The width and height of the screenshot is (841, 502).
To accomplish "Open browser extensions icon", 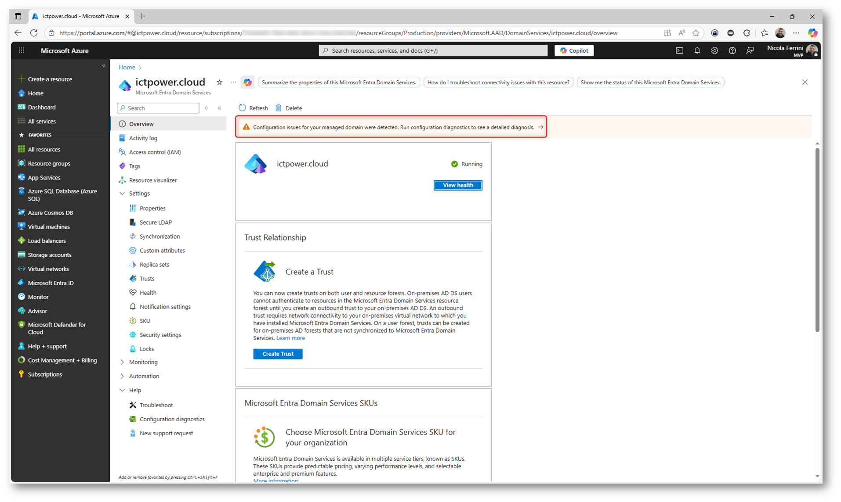I will [x=747, y=33].
